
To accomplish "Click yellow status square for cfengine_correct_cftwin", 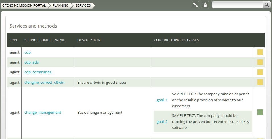I will [260, 82].
